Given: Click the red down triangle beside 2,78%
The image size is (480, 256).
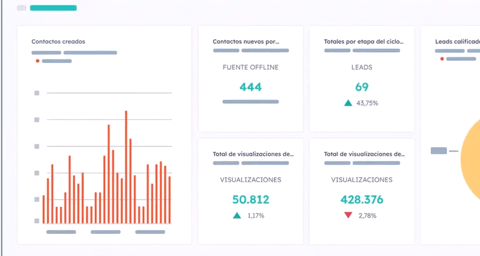Looking at the screenshot, I should coord(348,215).
